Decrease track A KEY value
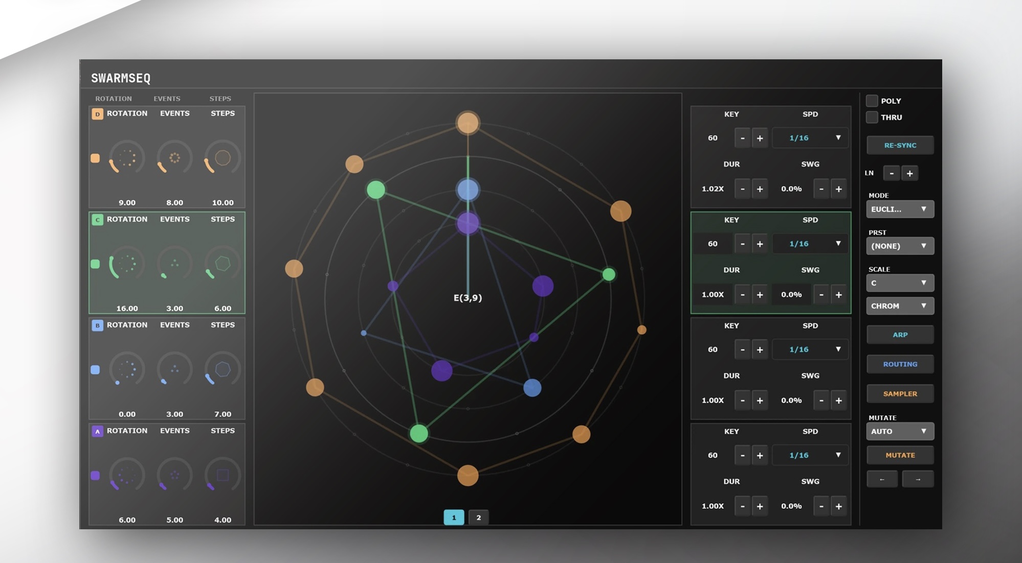The height and width of the screenshot is (563, 1022). pos(742,455)
